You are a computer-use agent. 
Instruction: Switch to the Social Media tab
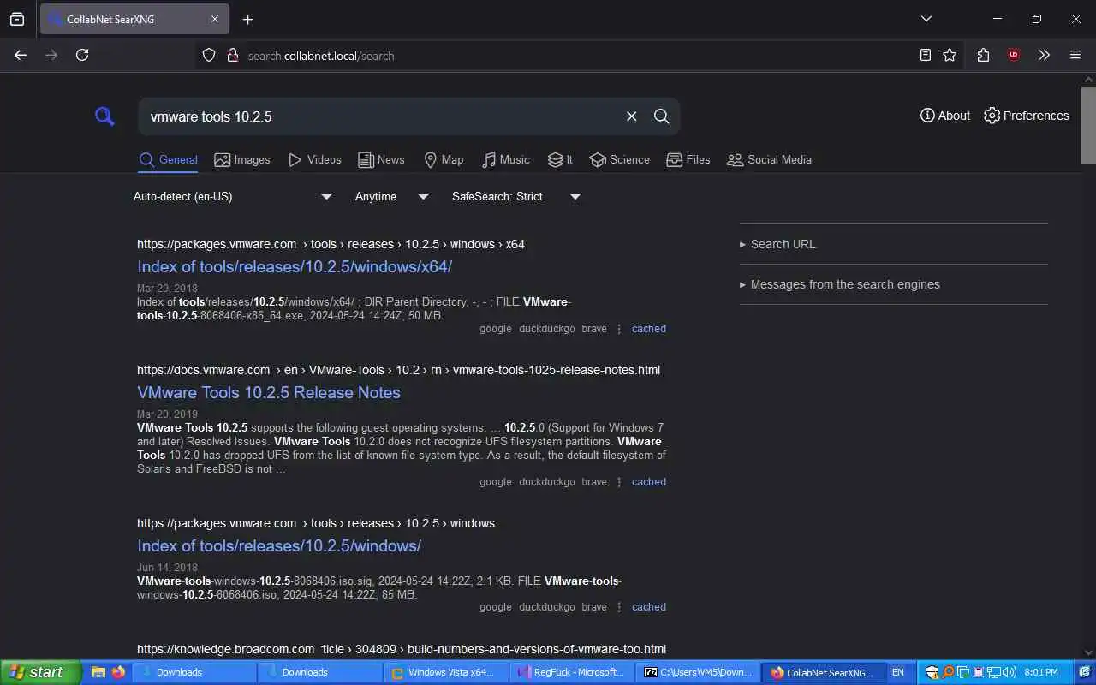(x=769, y=160)
